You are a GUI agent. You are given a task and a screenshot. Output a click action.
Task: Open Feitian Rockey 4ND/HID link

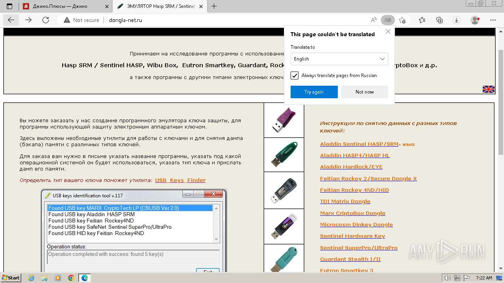(354, 190)
